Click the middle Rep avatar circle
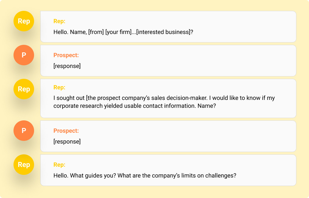The height and width of the screenshot is (198, 309). [24, 89]
